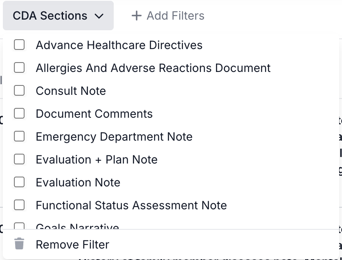Screen dimensions: 342x260
Task: Choose the Evaluation Note option label
Action: click(78, 182)
